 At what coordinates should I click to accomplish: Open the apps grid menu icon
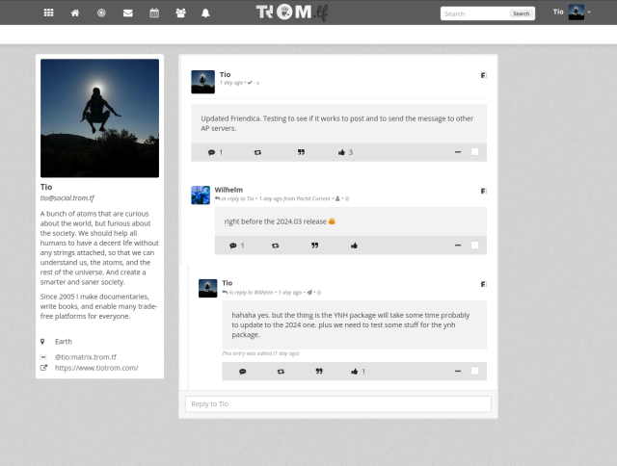click(x=49, y=13)
